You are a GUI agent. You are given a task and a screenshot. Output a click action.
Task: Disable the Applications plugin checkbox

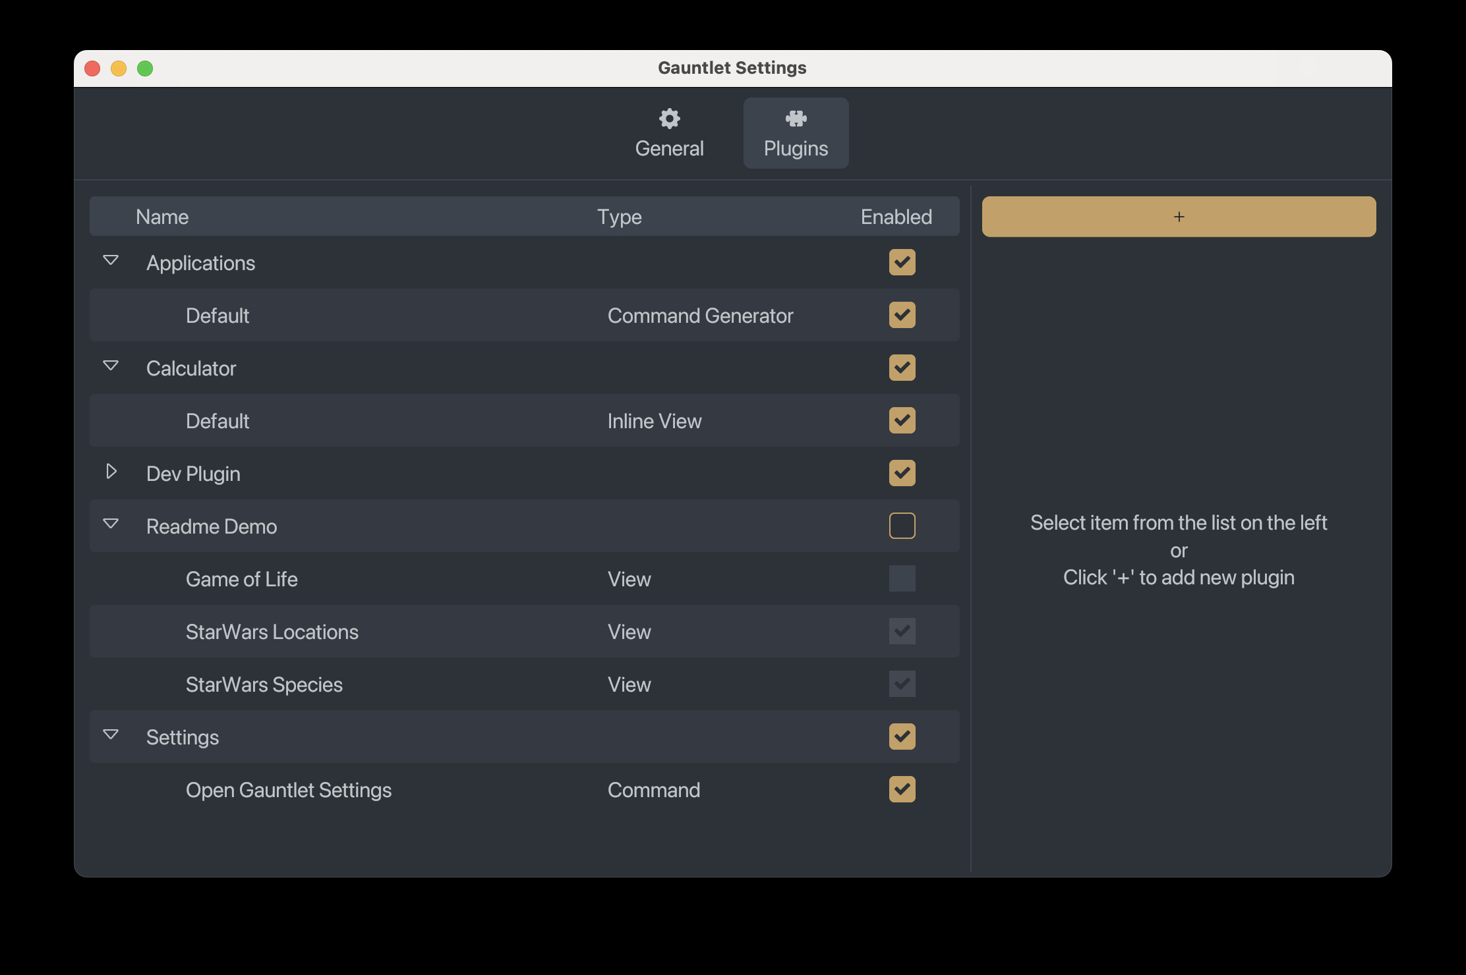[902, 262]
